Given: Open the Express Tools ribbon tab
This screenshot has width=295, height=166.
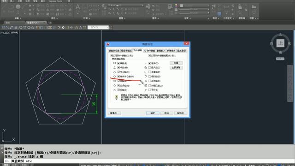Looking at the screenshot, I should (55, 1).
